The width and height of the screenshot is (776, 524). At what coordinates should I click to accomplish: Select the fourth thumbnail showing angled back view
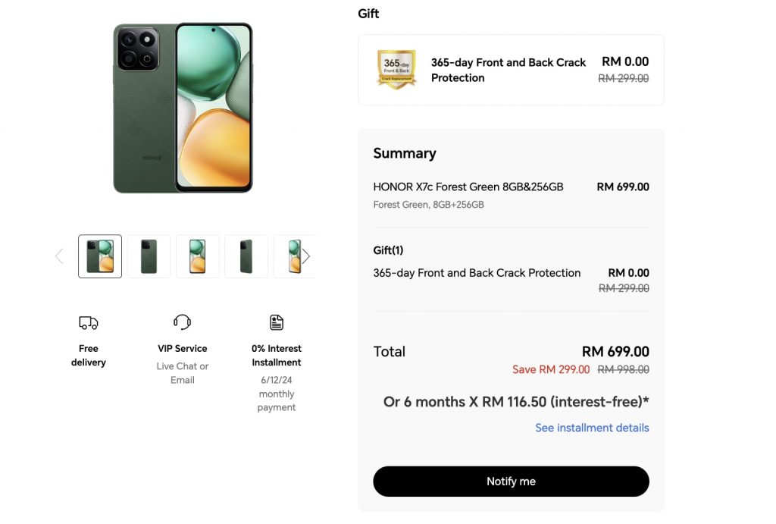coord(246,256)
